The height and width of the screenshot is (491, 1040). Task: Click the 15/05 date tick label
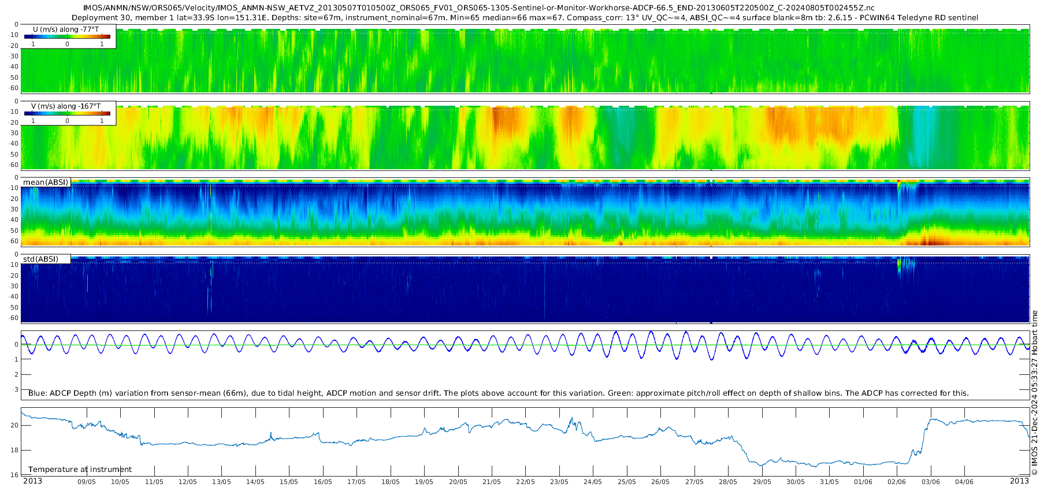point(289,482)
